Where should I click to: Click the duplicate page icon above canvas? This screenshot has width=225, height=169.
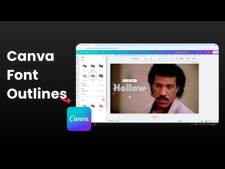(195, 62)
